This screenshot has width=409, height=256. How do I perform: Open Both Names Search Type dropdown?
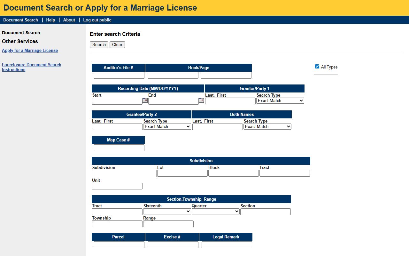click(x=267, y=127)
